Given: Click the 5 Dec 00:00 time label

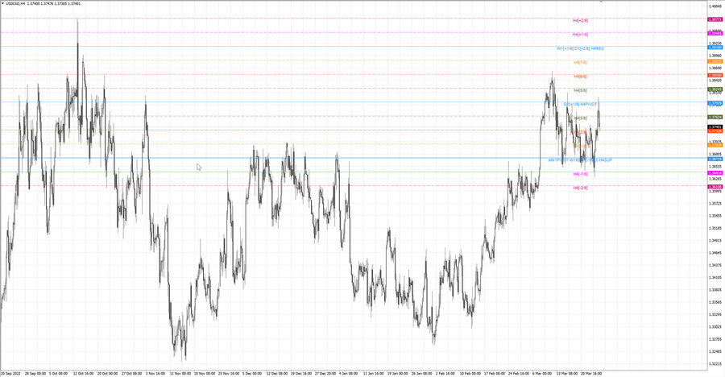Looking at the screenshot, I should (x=252, y=373).
